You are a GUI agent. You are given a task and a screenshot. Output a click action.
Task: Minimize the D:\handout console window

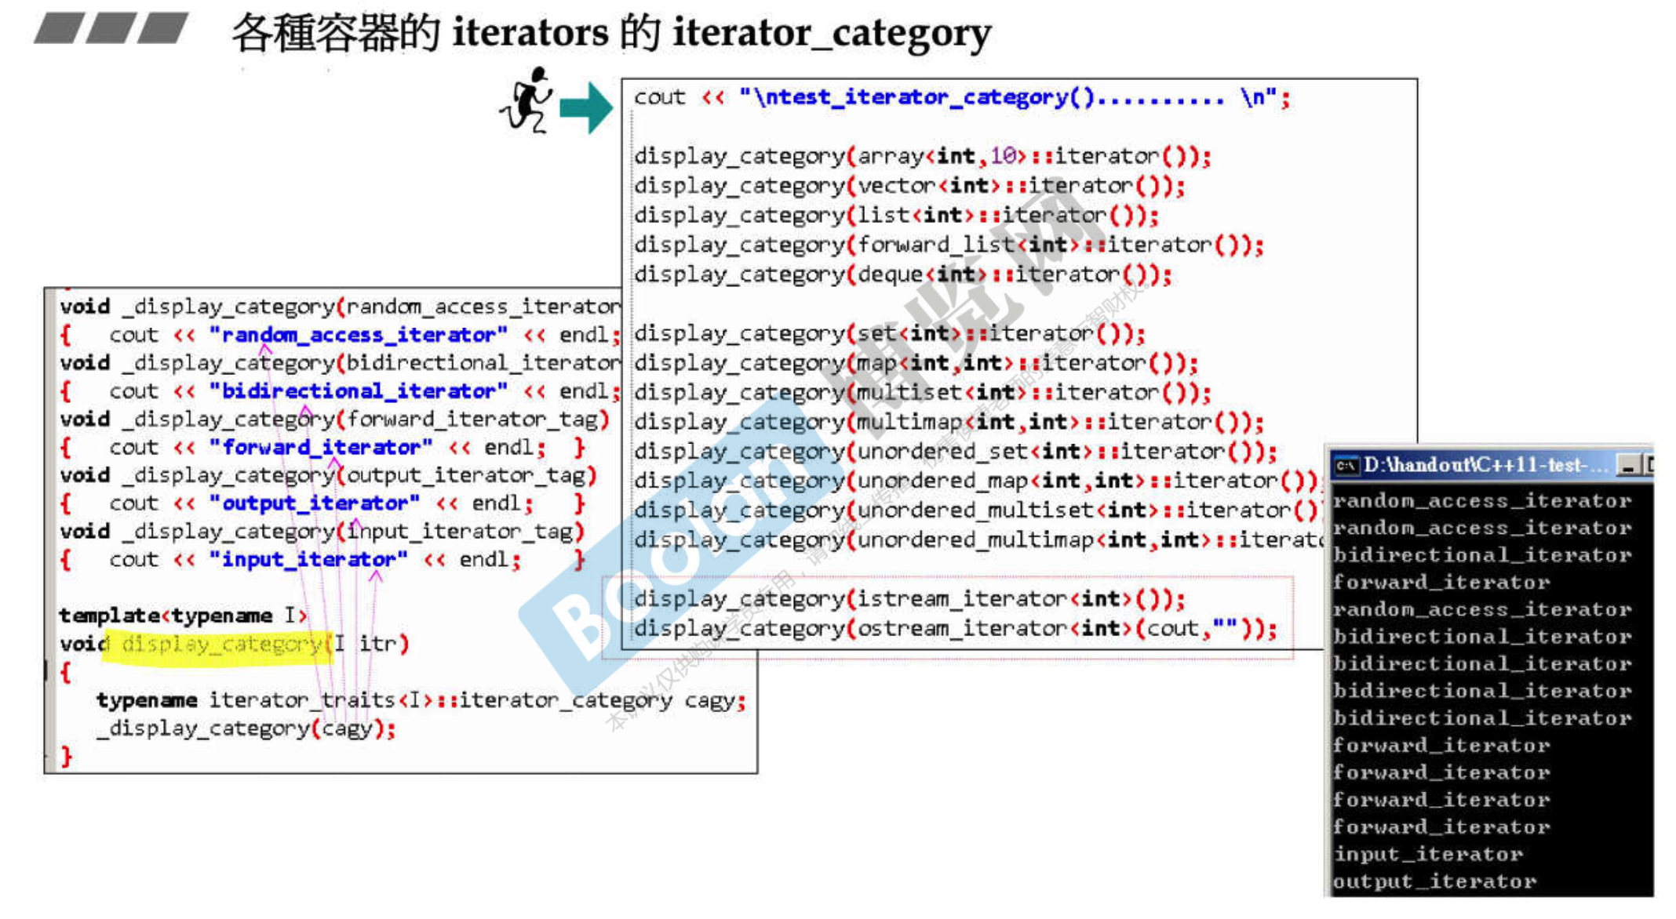click(1629, 466)
